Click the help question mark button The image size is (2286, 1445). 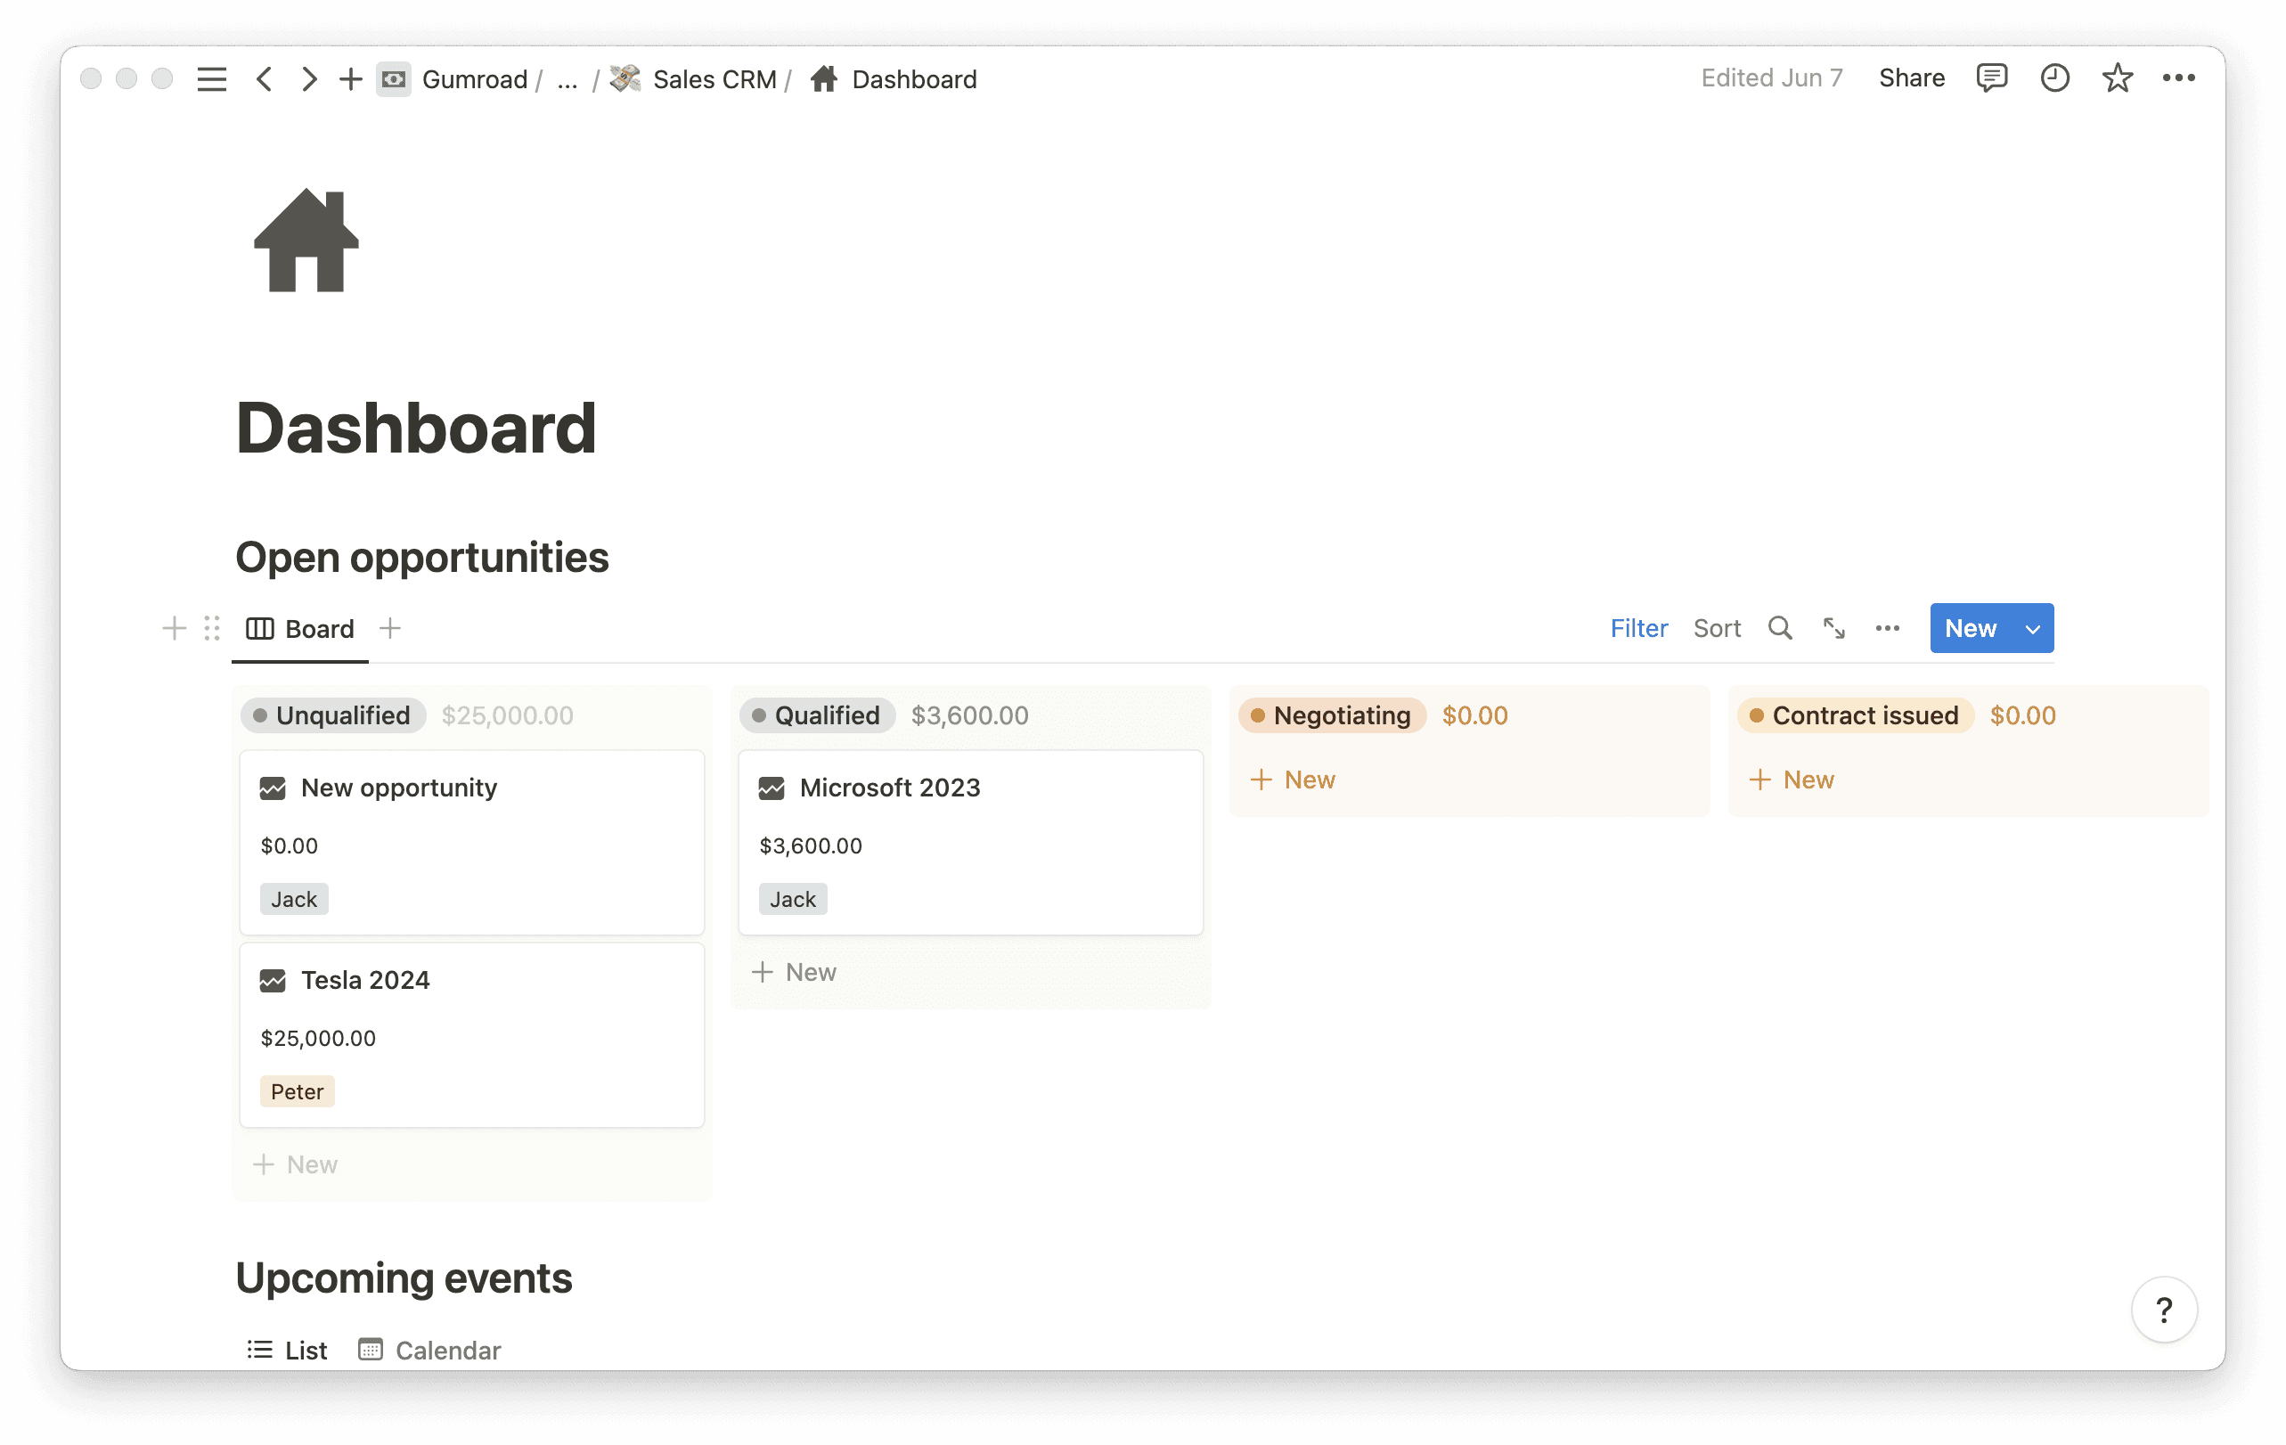[x=2164, y=1310]
